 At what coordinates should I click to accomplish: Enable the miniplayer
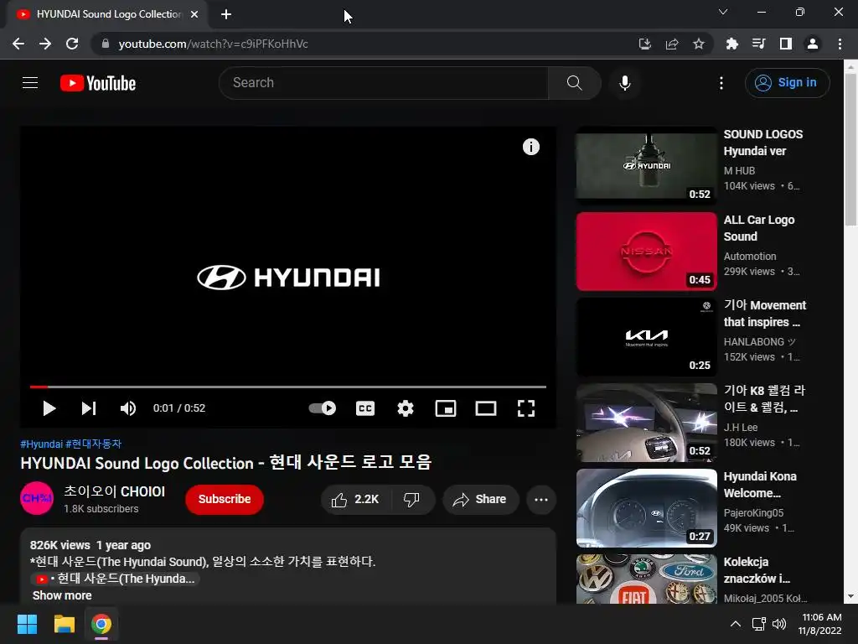pos(446,408)
